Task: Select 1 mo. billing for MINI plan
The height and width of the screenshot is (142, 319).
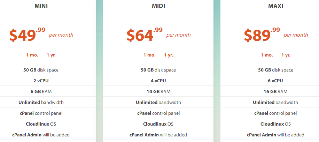Action: click(x=32, y=55)
